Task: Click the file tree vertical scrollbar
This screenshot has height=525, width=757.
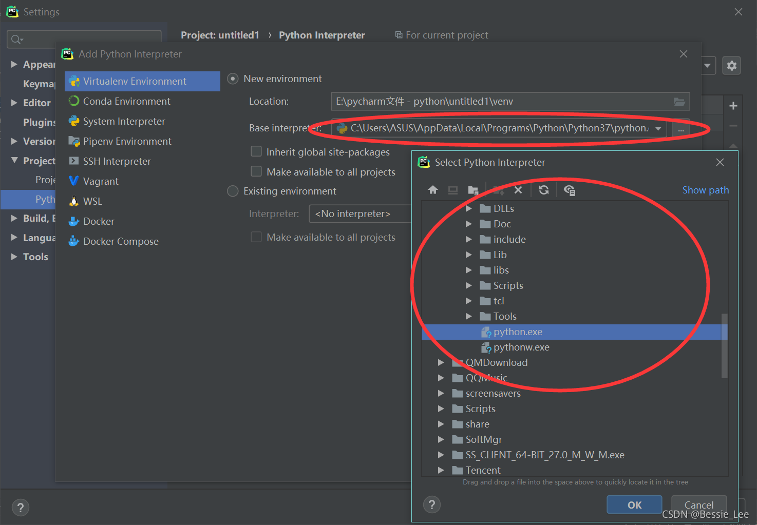Action: pyautogui.click(x=725, y=345)
